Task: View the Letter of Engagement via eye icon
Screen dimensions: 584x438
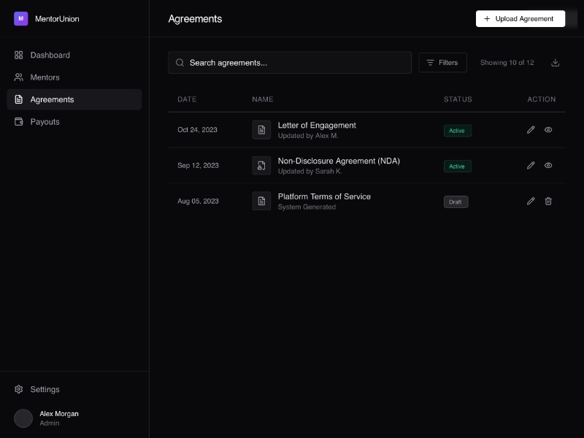Action: click(x=548, y=130)
